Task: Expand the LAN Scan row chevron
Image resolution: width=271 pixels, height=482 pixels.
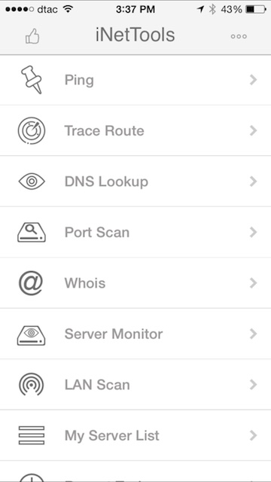Action: pyautogui.click(x=253, y=385)
